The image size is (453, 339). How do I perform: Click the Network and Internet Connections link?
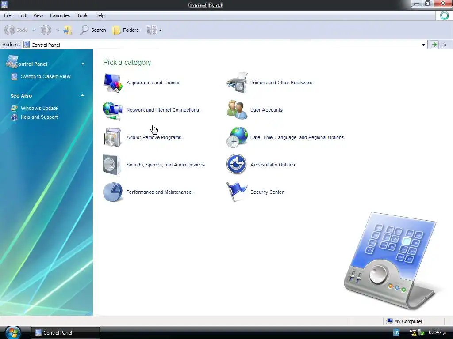click(163, 110)
